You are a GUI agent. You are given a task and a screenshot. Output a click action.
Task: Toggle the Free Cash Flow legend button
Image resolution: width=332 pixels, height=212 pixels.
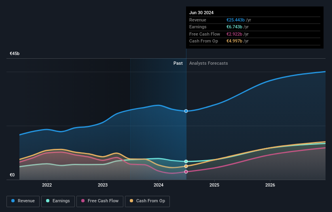coord(100,201)
